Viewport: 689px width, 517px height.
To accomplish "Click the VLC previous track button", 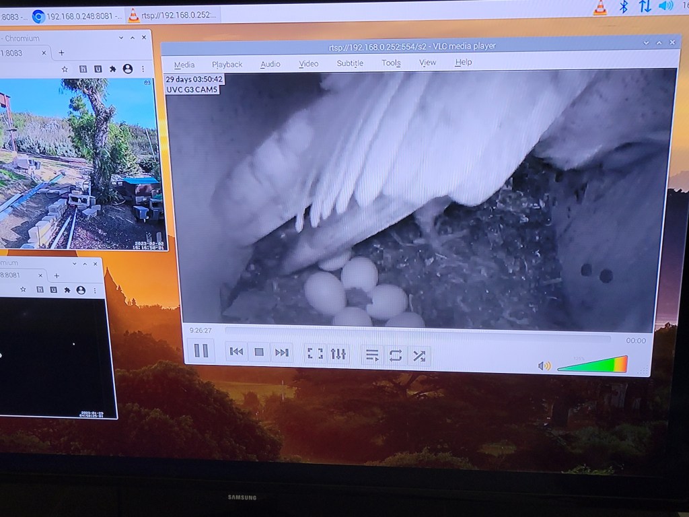I will click(236, 352).
